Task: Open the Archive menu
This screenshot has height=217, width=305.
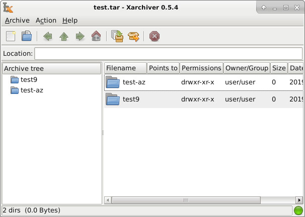Action: point(17,21)
